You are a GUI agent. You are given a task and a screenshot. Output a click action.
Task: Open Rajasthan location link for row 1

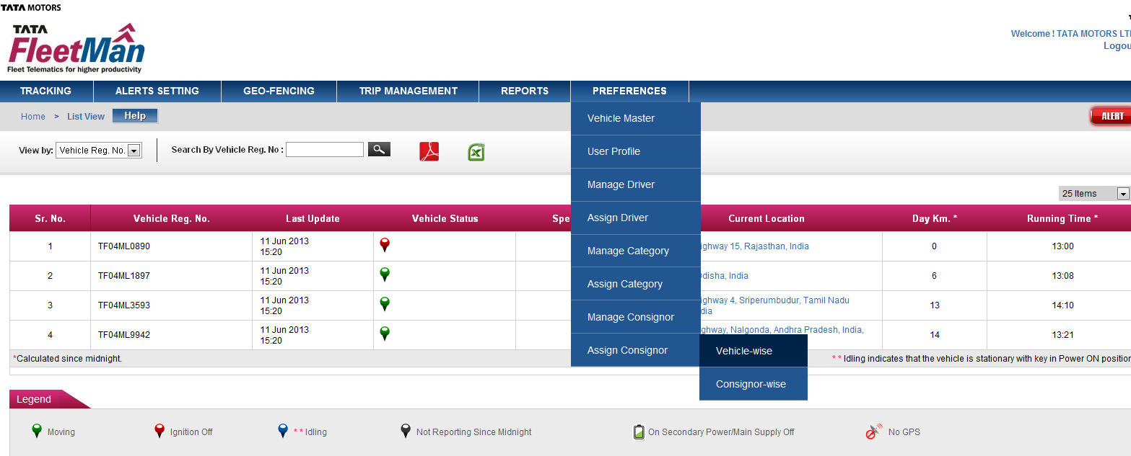(x=755, y=246)
